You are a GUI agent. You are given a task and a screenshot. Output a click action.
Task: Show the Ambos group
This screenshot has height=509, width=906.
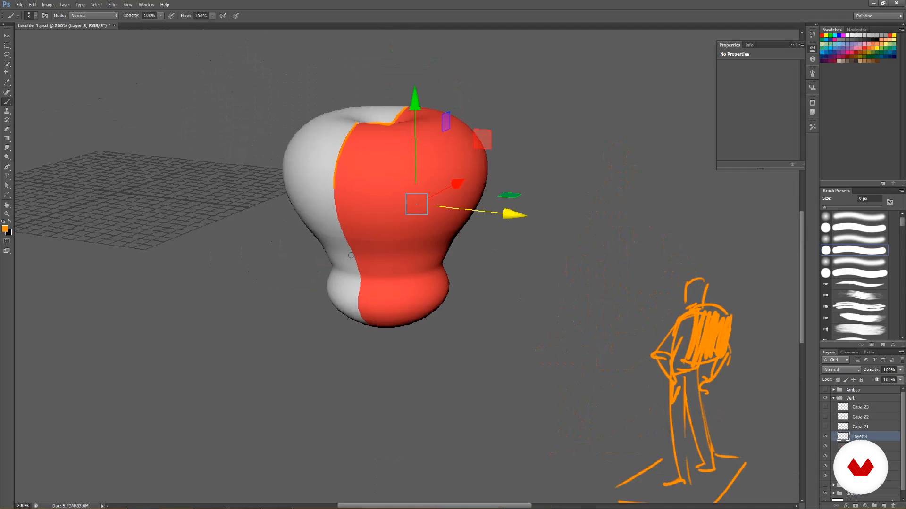tap(825, 390)
